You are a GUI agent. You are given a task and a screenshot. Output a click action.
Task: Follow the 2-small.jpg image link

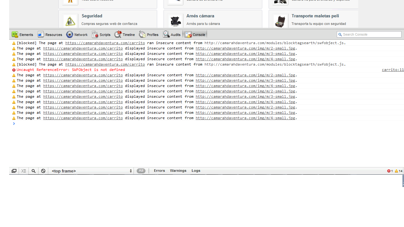point(245,48)
